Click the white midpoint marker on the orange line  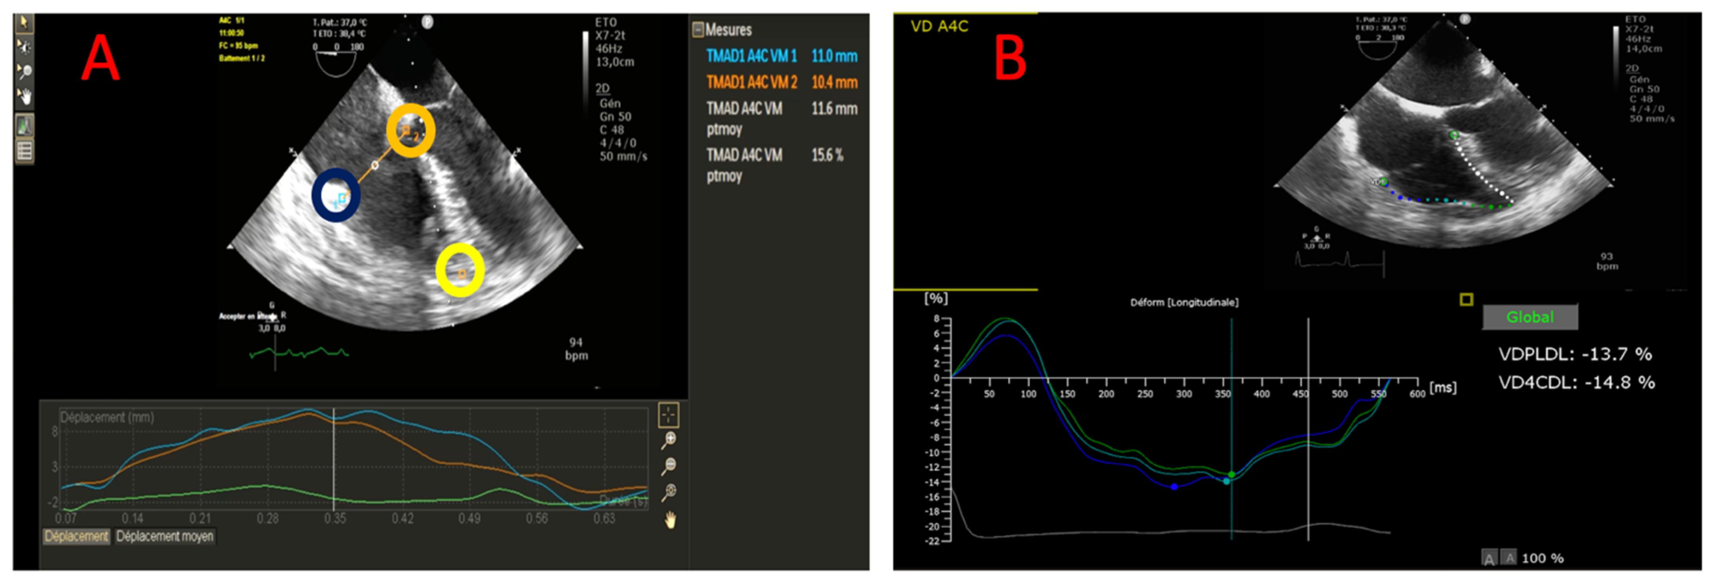pyautogui.click(x=375, y=165)
